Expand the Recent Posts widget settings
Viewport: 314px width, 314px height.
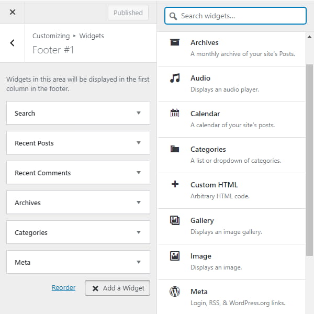pyautogui.click(x=139, y=143)
